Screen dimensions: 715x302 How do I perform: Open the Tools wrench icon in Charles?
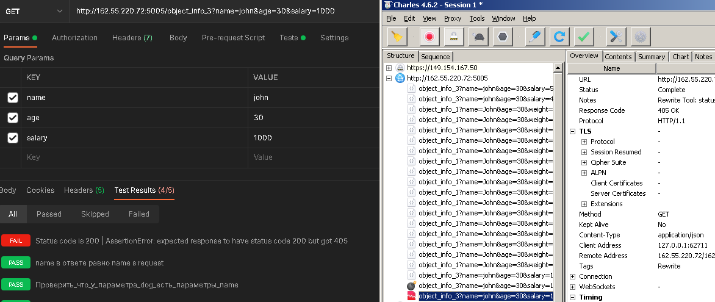coord(616,37)
